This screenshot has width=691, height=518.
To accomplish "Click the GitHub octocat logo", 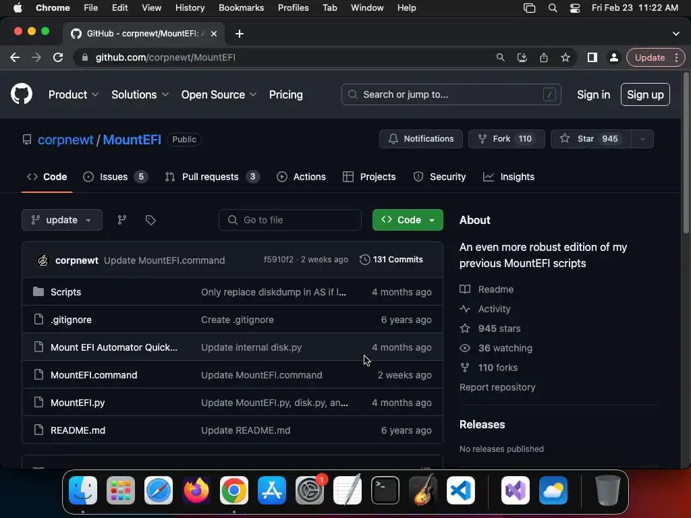I will pyautogui.click(x=22, y=94).
